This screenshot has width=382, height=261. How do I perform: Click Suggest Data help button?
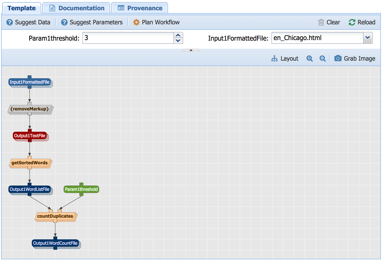click(x=28, y=22)
